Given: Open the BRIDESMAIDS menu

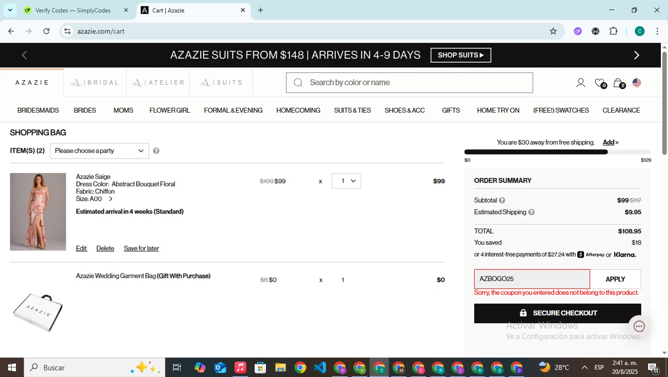Looking at the screenshot, I should point(38,110).
